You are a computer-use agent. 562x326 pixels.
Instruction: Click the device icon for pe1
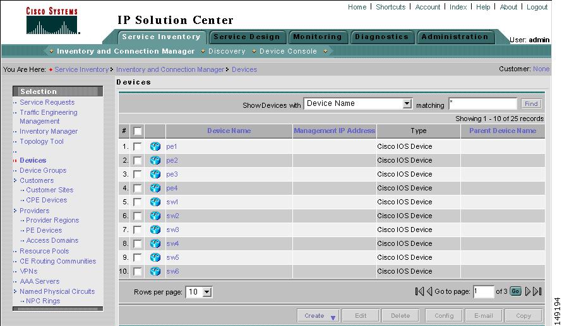(155, 146)
